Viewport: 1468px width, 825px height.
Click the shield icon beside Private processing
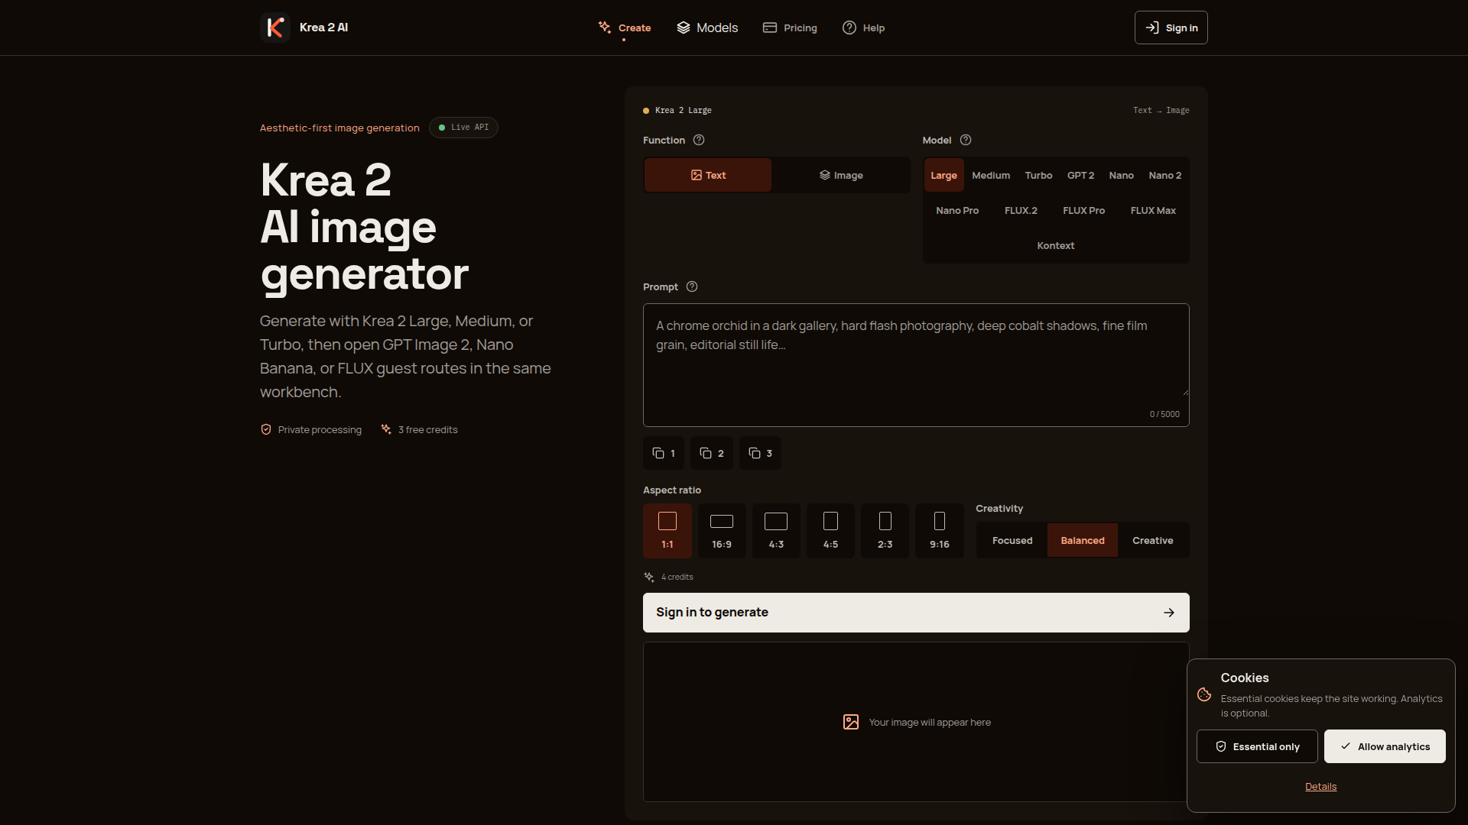[x=266, y=429]
